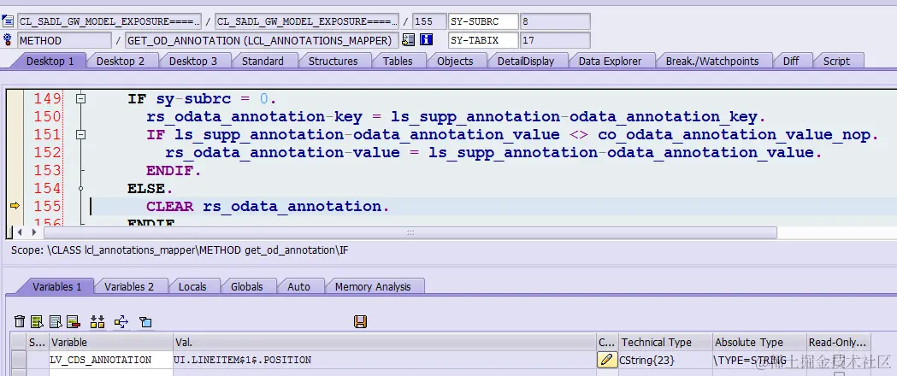
Task: Switch to the Desktop 1 tab
Action: click(x=50, y=62)
